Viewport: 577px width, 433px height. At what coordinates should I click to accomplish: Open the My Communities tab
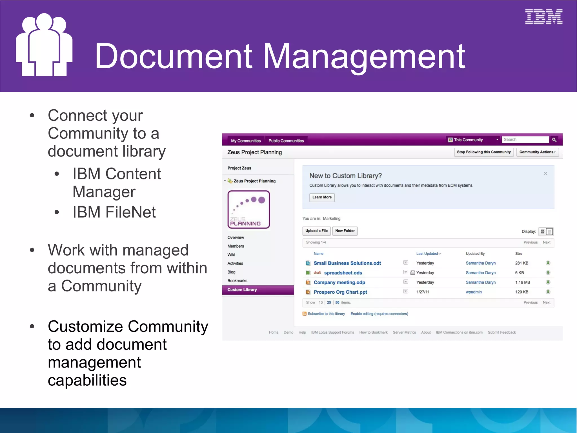click(246, 141)
